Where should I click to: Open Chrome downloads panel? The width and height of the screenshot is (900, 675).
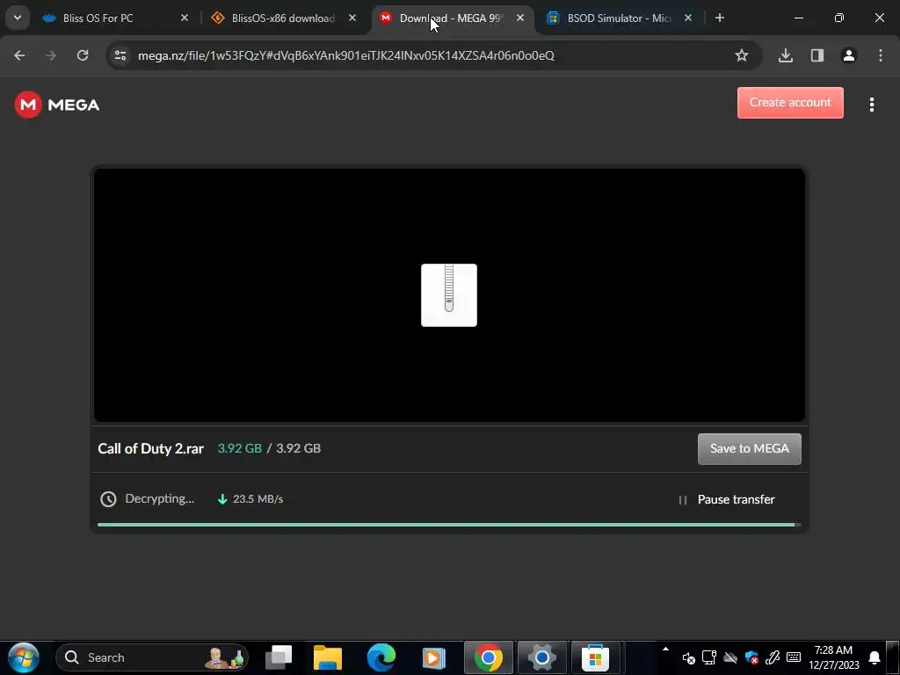pyautogui.click(x=785, y=55)
